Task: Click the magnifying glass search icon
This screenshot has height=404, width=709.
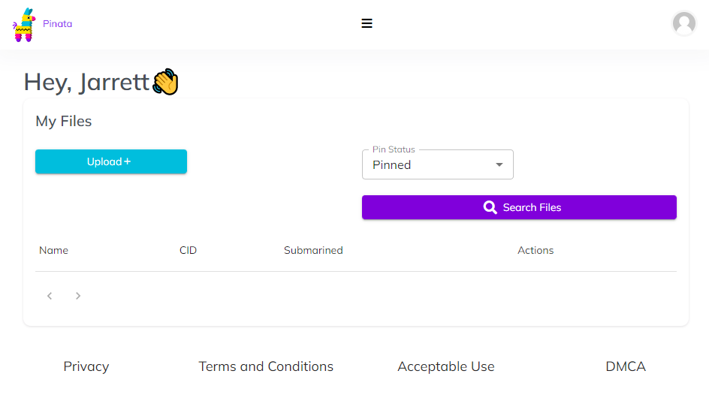Action: 490,207
